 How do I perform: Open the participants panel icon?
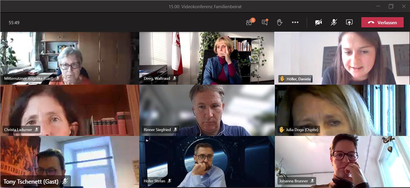click(x=249, y=22)
